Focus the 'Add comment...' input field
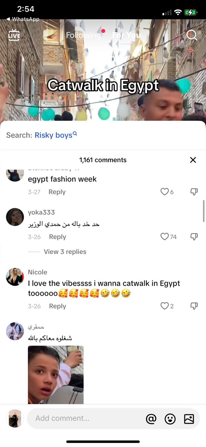Screen dimensions: 206x447 coord(85,418)
